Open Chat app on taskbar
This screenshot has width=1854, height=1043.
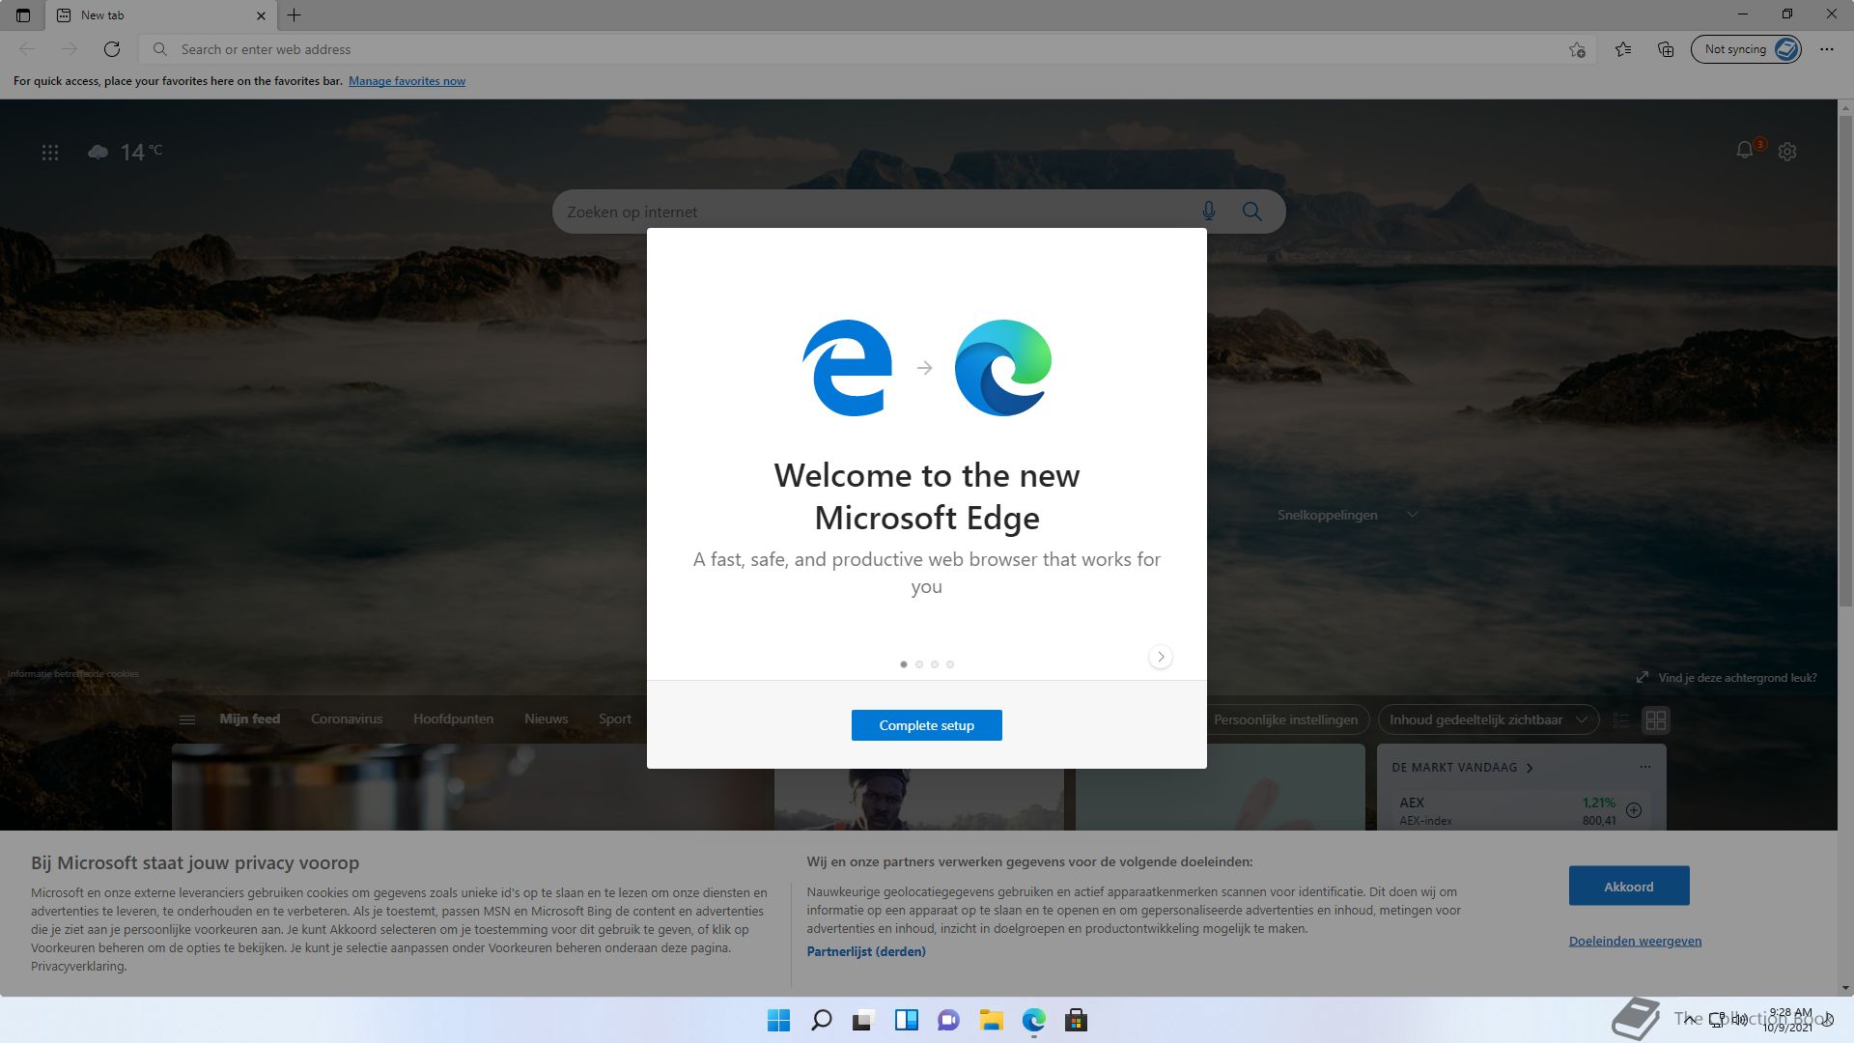point(948,1020)
